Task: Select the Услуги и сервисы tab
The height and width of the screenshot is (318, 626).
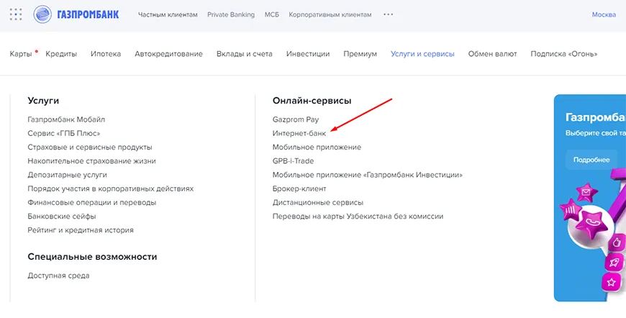Action: click(422, 54)
